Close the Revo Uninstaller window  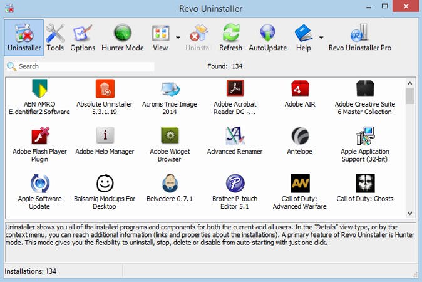click(406, 6)
